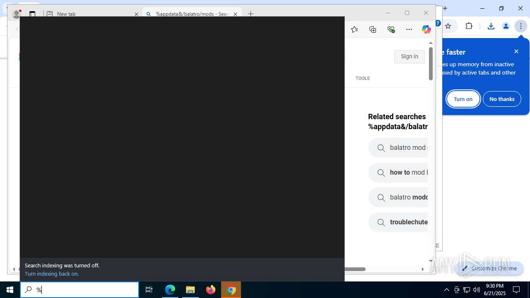Open Chrome Extensions puzzle icon

point(469,26)
